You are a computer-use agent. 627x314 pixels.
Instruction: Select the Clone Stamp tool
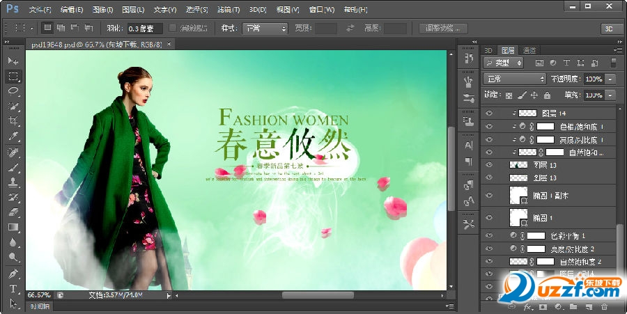click(x=13, y=182)
